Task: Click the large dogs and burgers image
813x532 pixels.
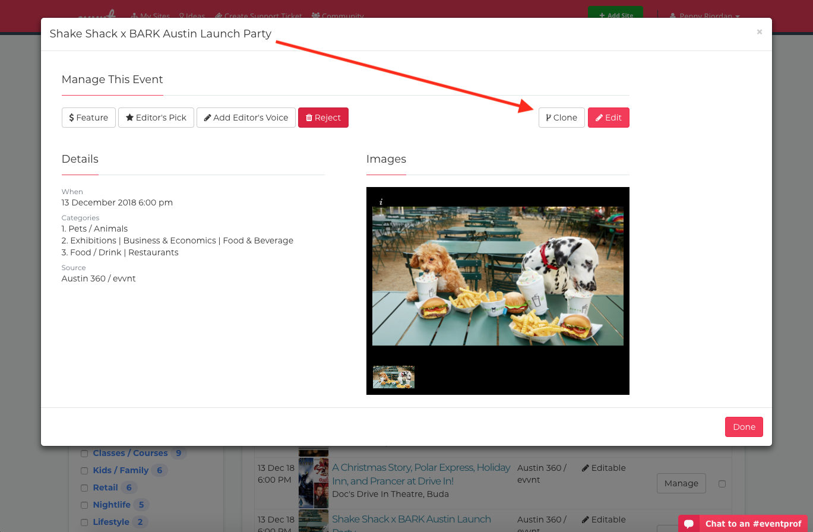Action: (498, 276)
